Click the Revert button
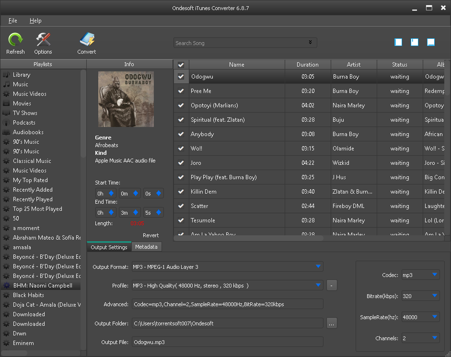 tap(150, 235)
